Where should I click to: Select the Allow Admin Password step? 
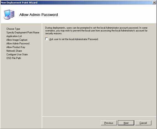click(x=18, y=43)
